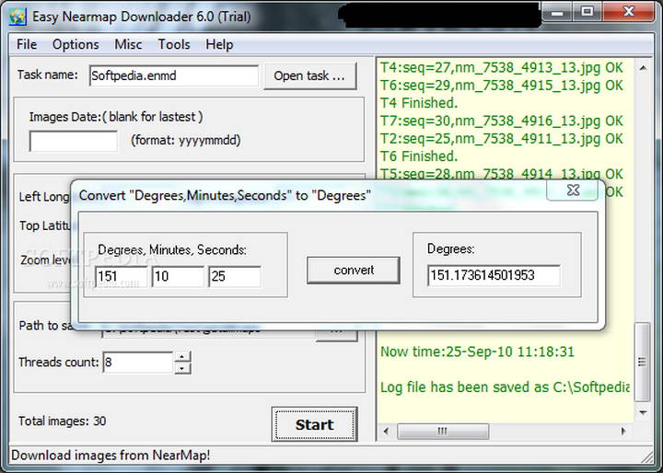Click log line 'T4 Finished.'

[419, 103]
